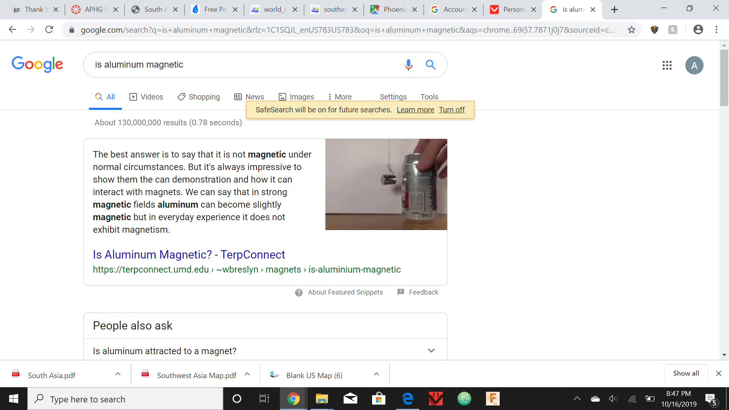Switch to Videos results
The width and height of the screenshot is (729, 410).
point(146,97)
